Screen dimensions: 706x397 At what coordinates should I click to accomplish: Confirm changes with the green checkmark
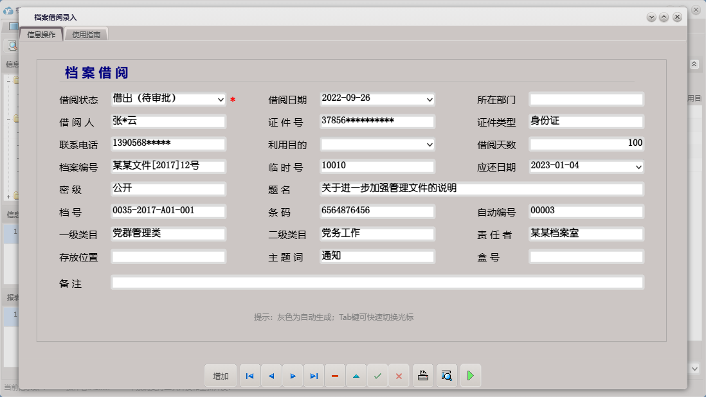378,376
